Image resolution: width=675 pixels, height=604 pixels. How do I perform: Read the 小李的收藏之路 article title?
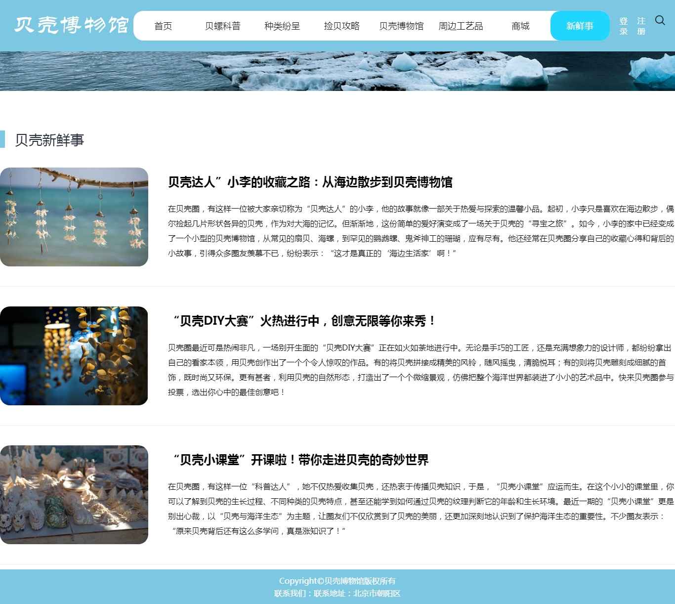[310, 182]
